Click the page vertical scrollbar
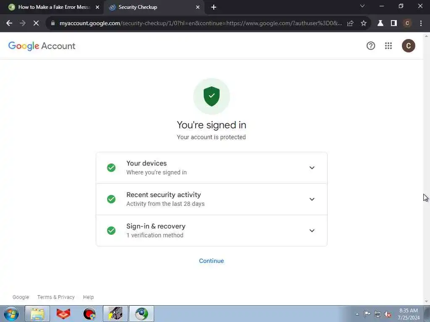This screenshot has height=322, width=430. click(426, 169)
